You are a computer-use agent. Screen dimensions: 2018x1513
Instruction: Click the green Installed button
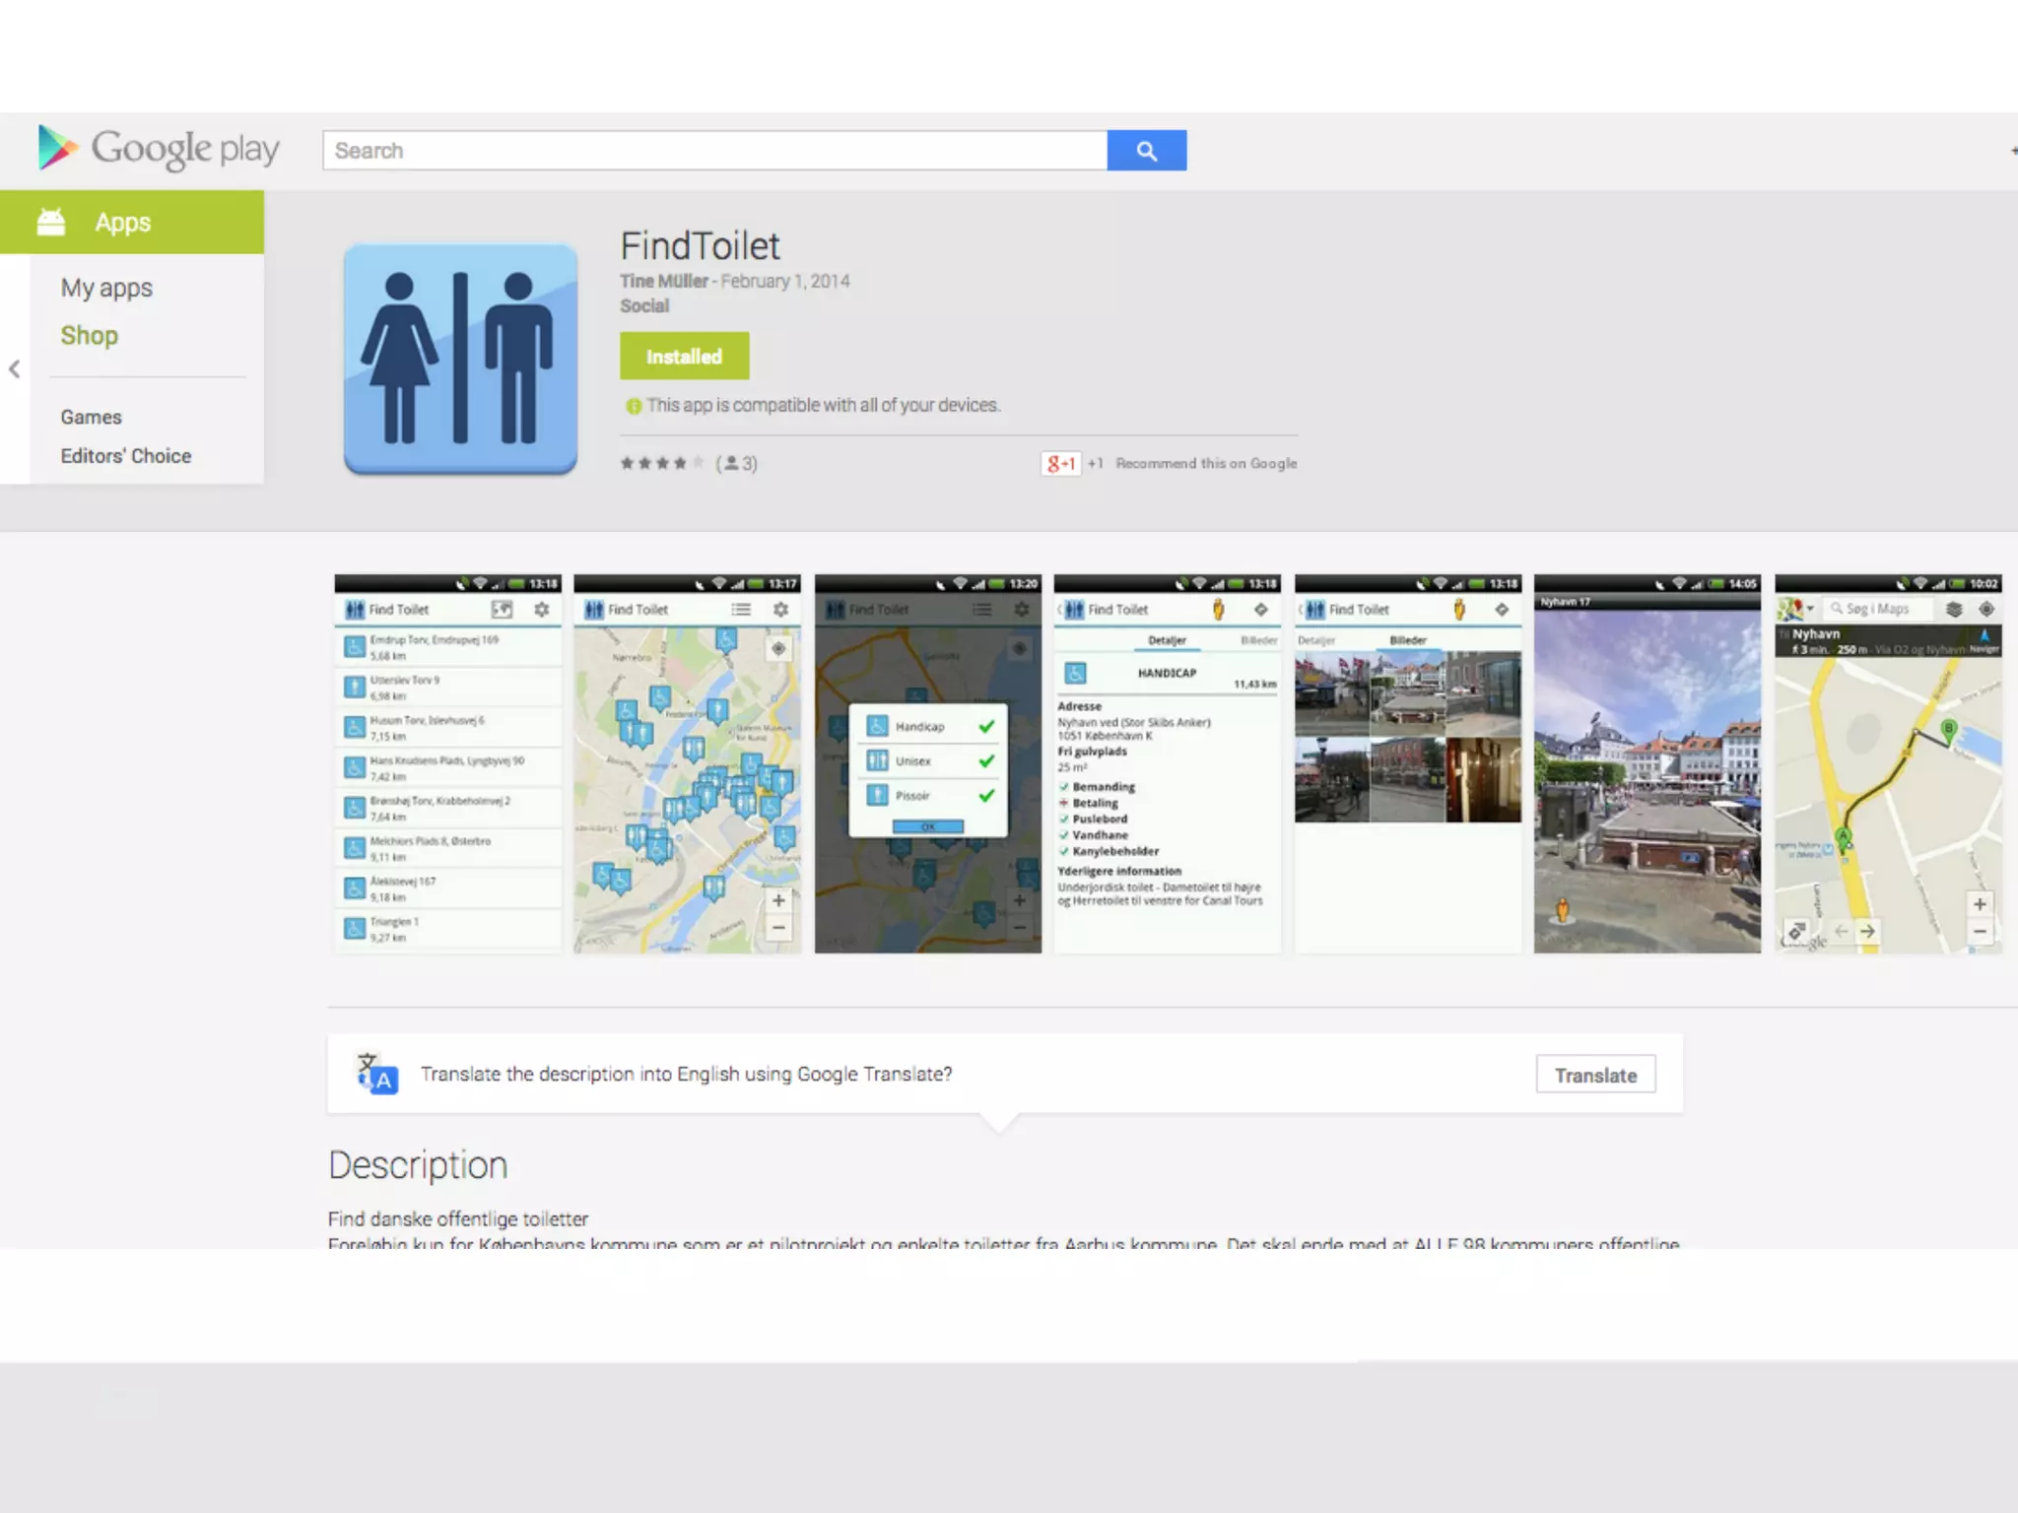coord(684,357)
